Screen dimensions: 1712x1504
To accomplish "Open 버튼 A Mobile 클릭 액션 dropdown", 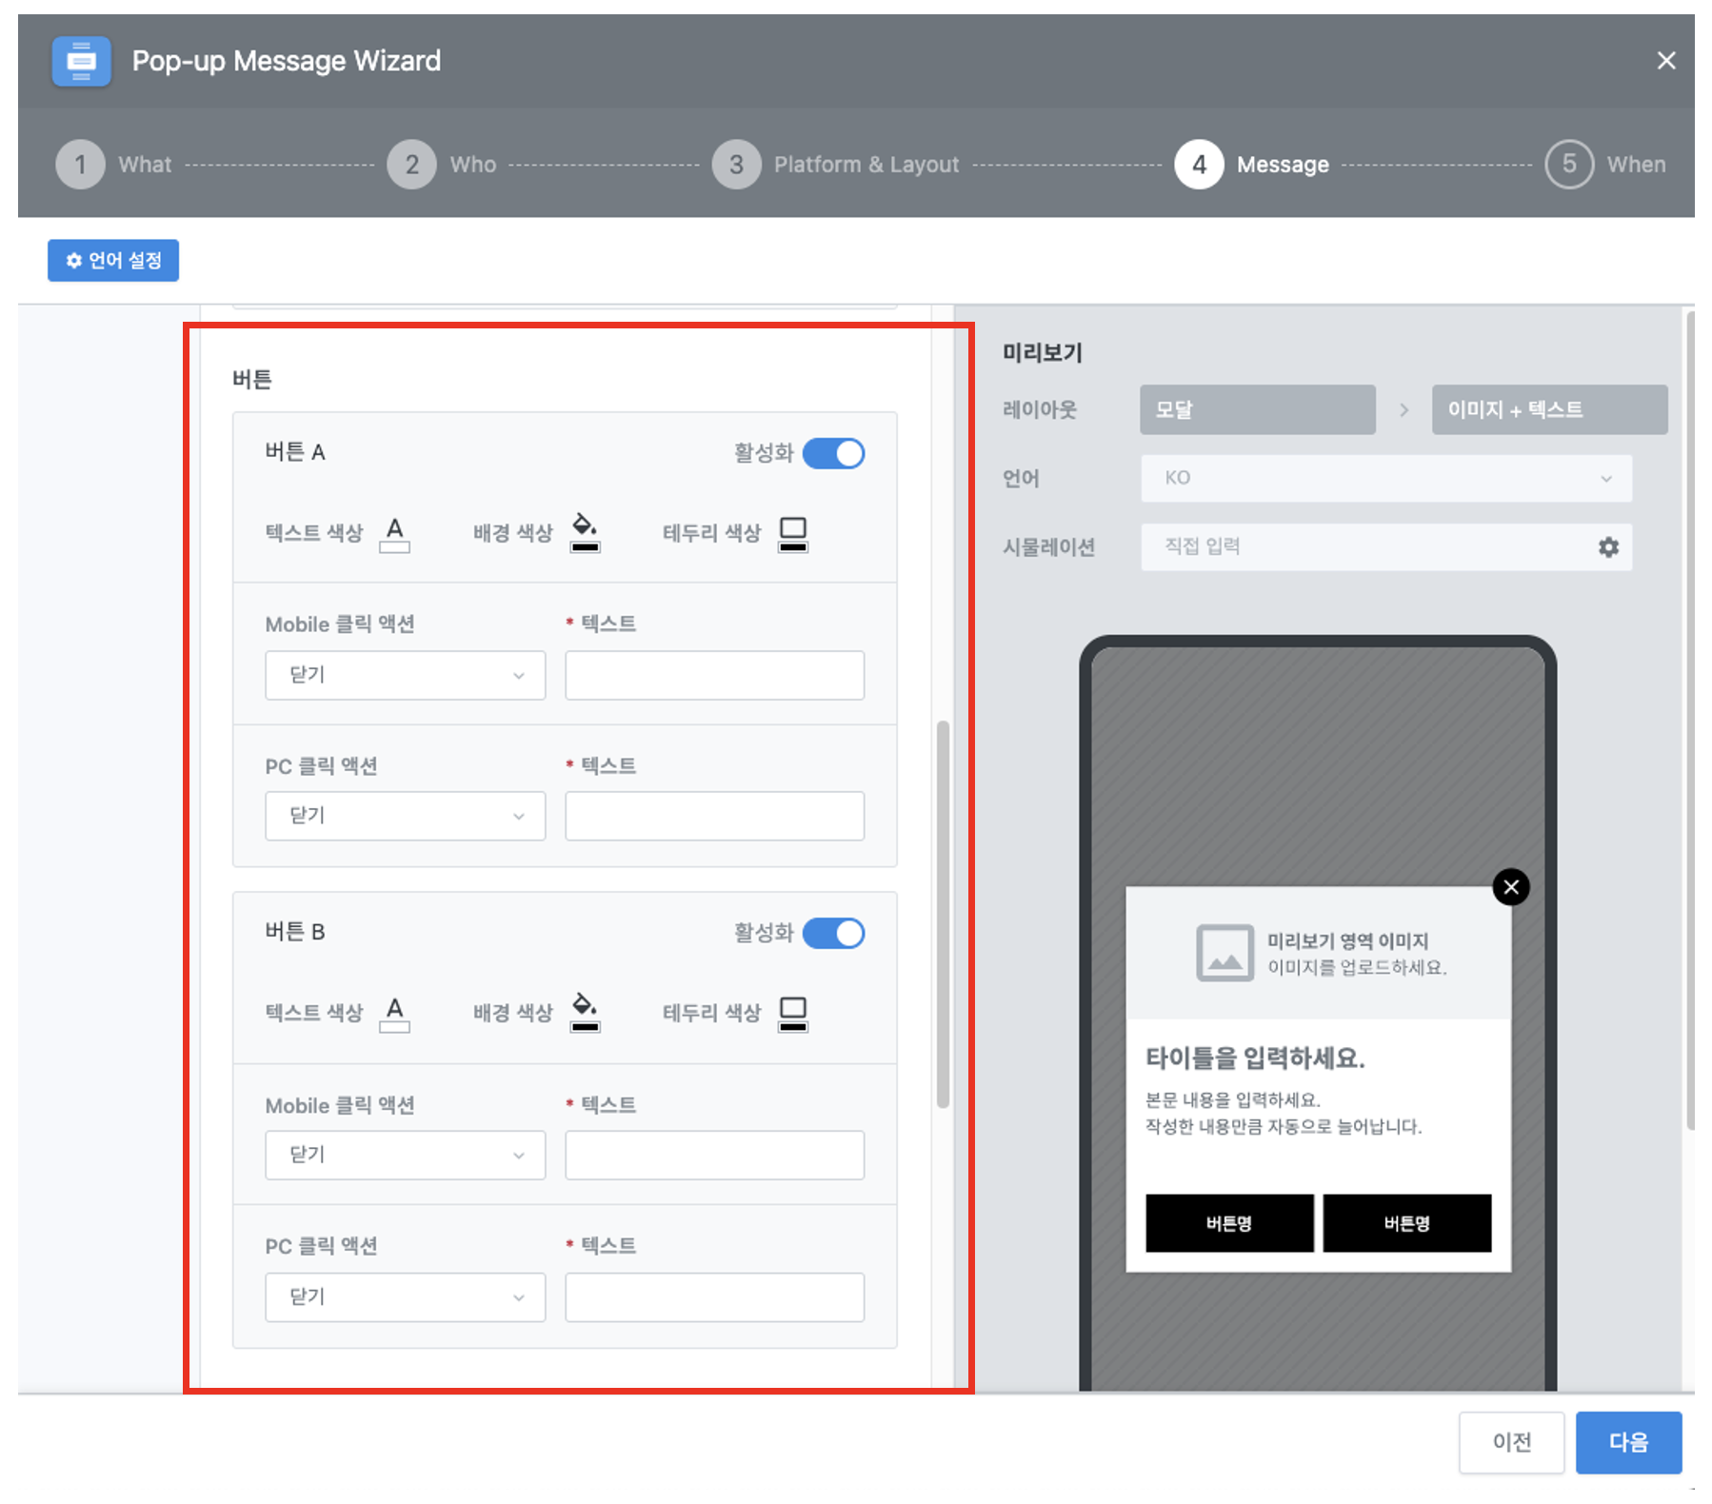I will (406, 675).
